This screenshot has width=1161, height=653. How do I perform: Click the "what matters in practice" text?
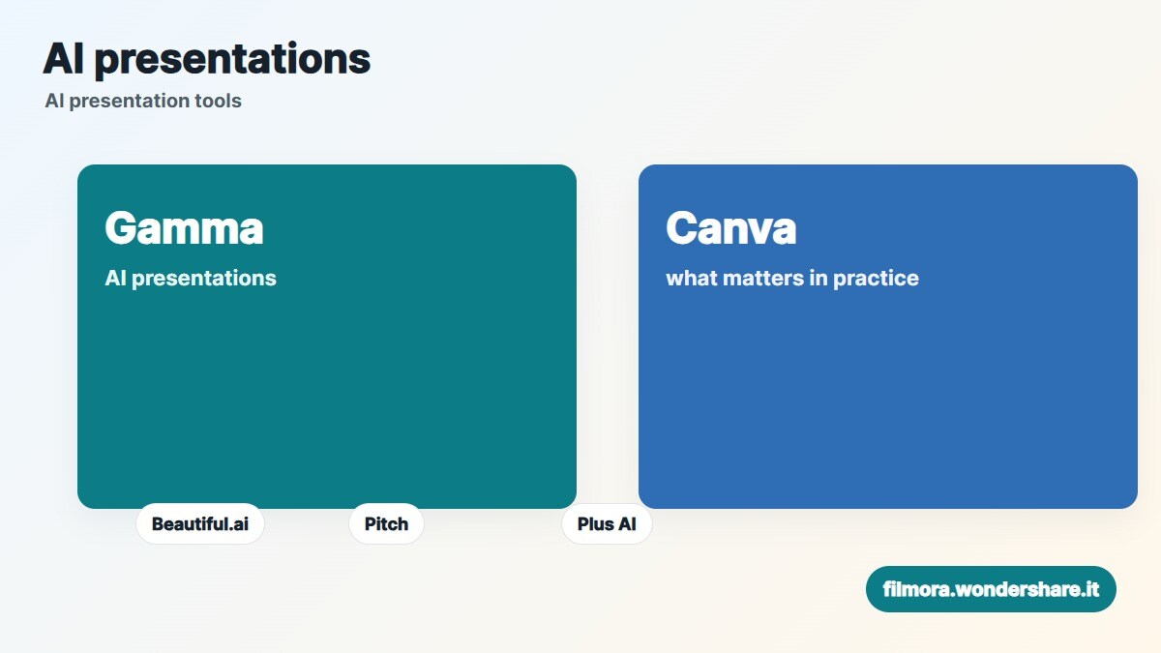(x=792, y=279)
